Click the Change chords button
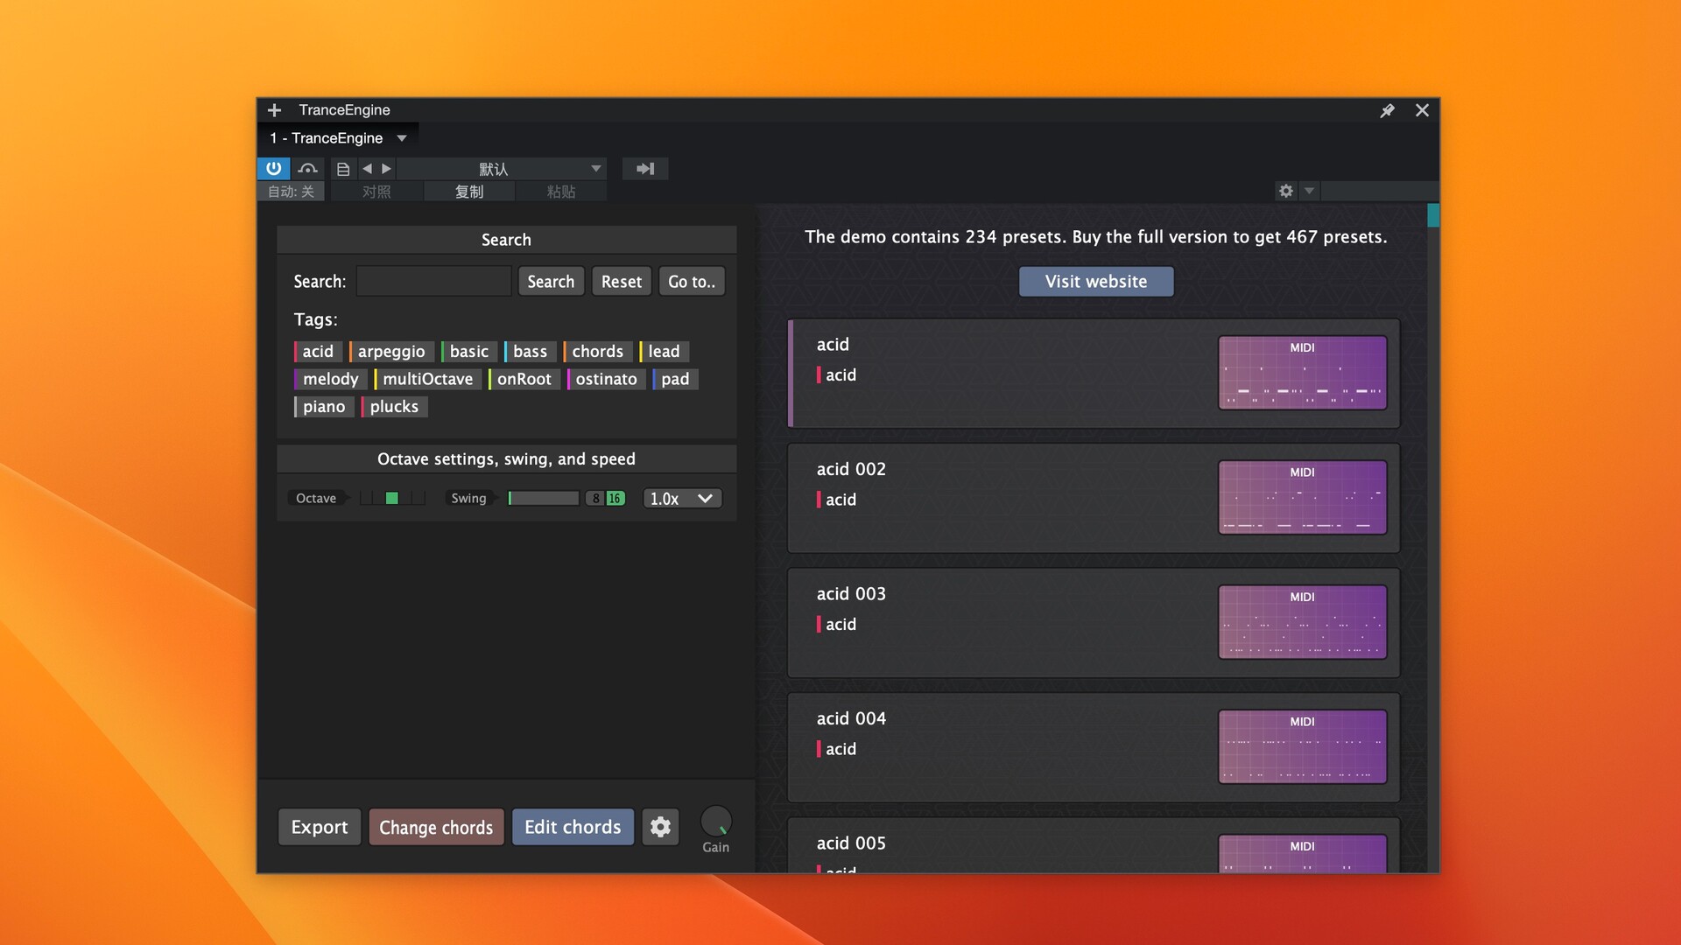The image size is (1681, 945). [x=436, y=827]
